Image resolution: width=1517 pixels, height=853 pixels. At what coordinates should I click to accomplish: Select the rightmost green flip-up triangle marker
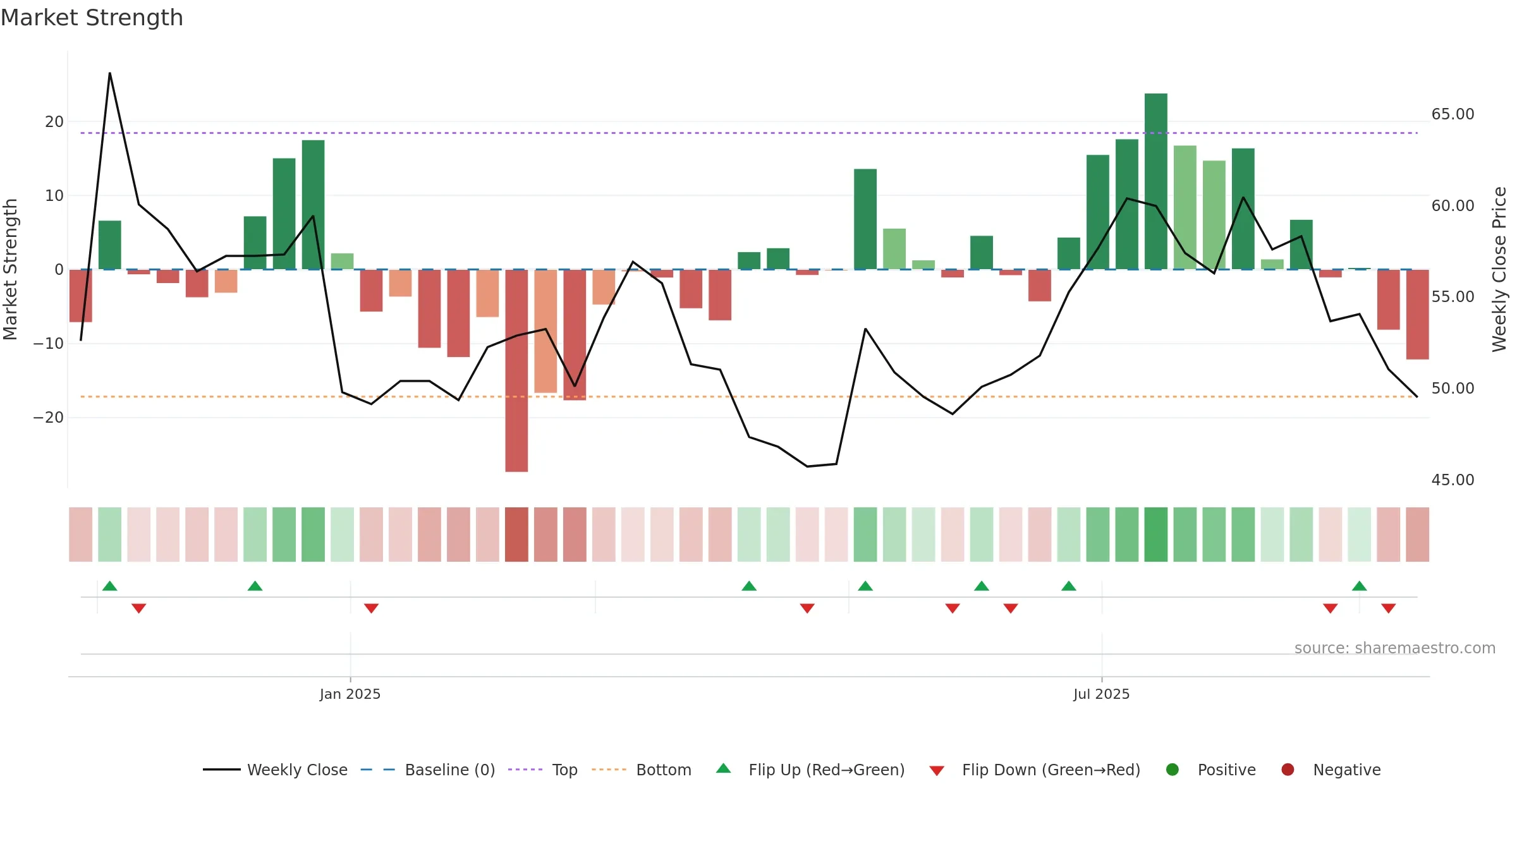(1360, 586)
